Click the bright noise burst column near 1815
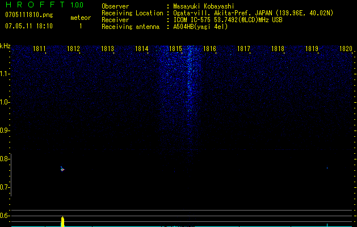The height and width of the screenshot is (227, 357). (x=190, y=79)
